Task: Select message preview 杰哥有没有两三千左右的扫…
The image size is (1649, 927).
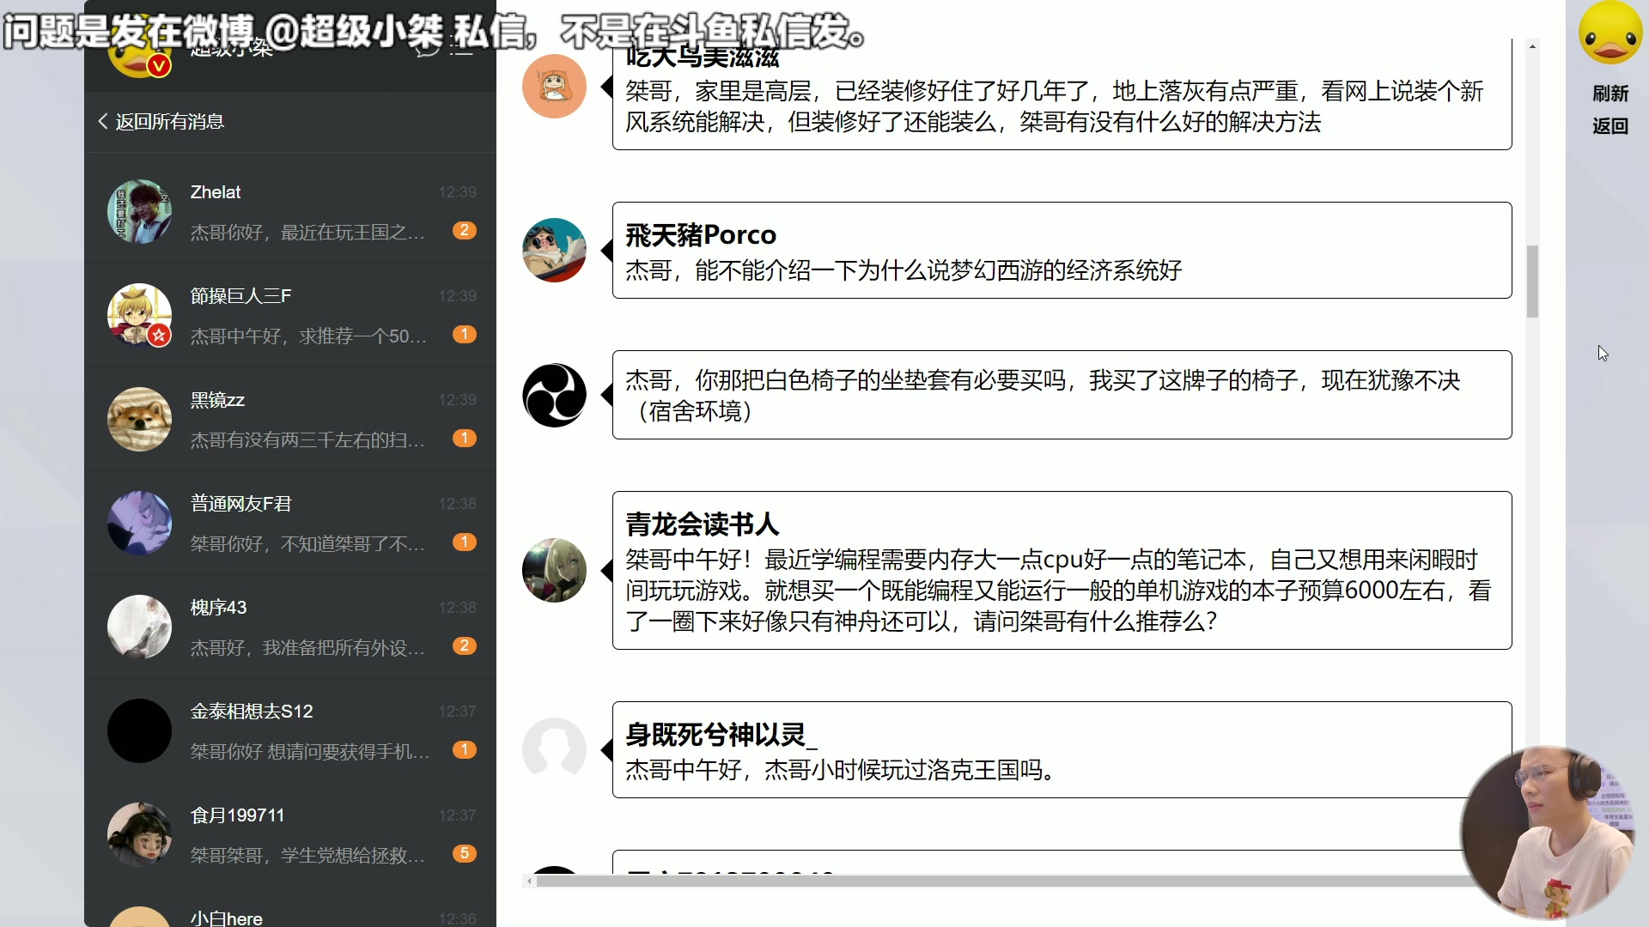Action: [307, 440]
